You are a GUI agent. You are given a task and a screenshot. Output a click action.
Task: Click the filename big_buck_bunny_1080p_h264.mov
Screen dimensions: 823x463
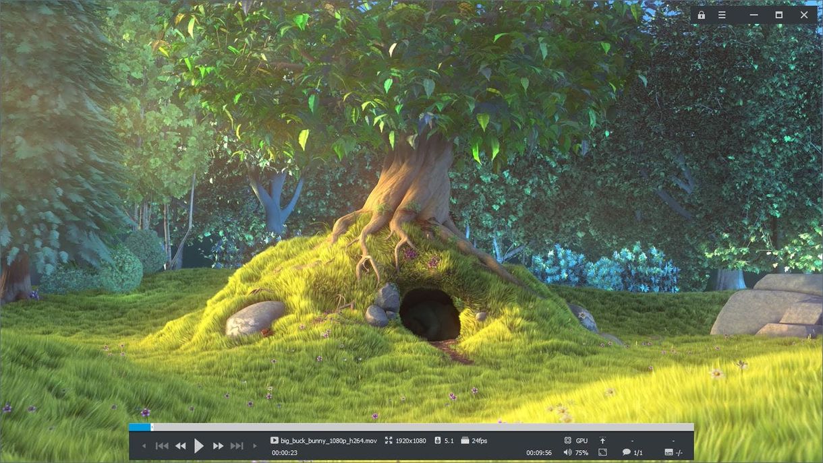(x=329, y=441)
